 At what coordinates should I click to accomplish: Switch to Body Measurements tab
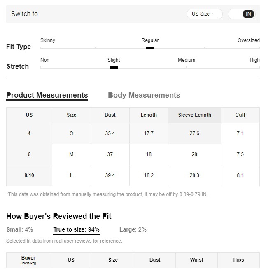coord(144,95)
